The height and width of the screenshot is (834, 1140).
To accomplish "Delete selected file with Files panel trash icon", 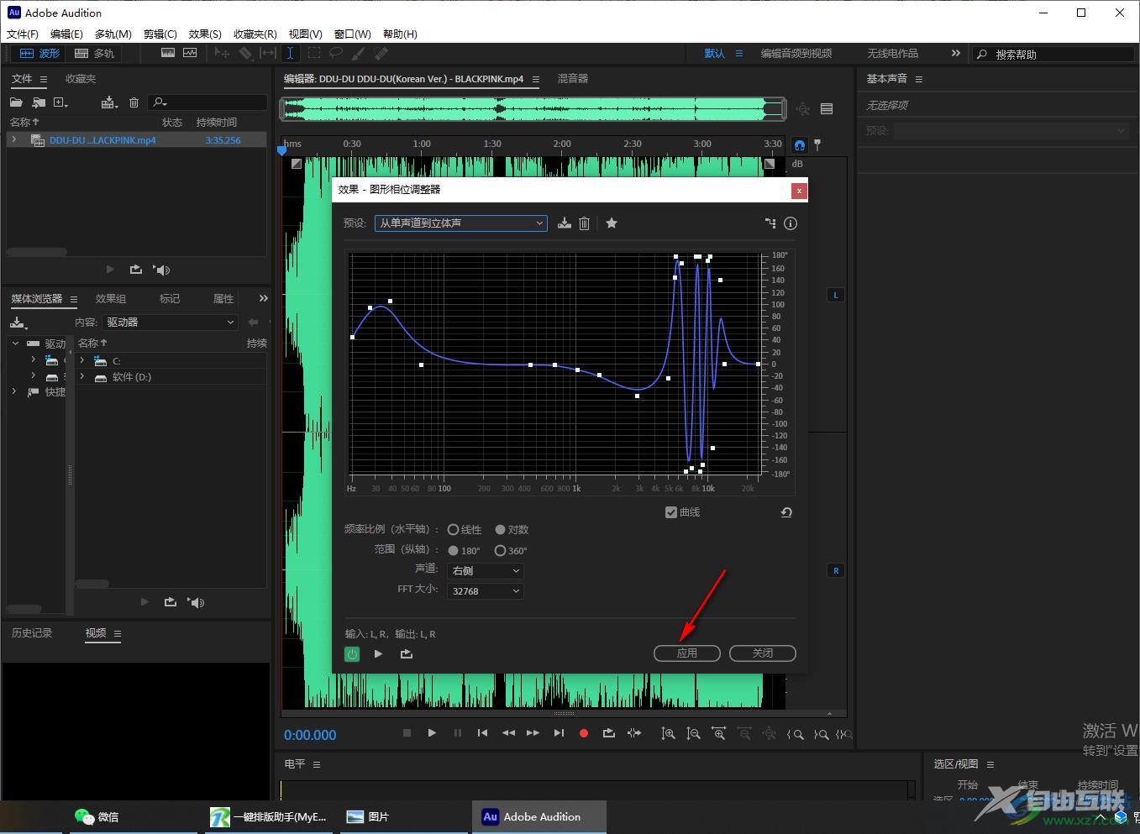I will click(134, 102).
